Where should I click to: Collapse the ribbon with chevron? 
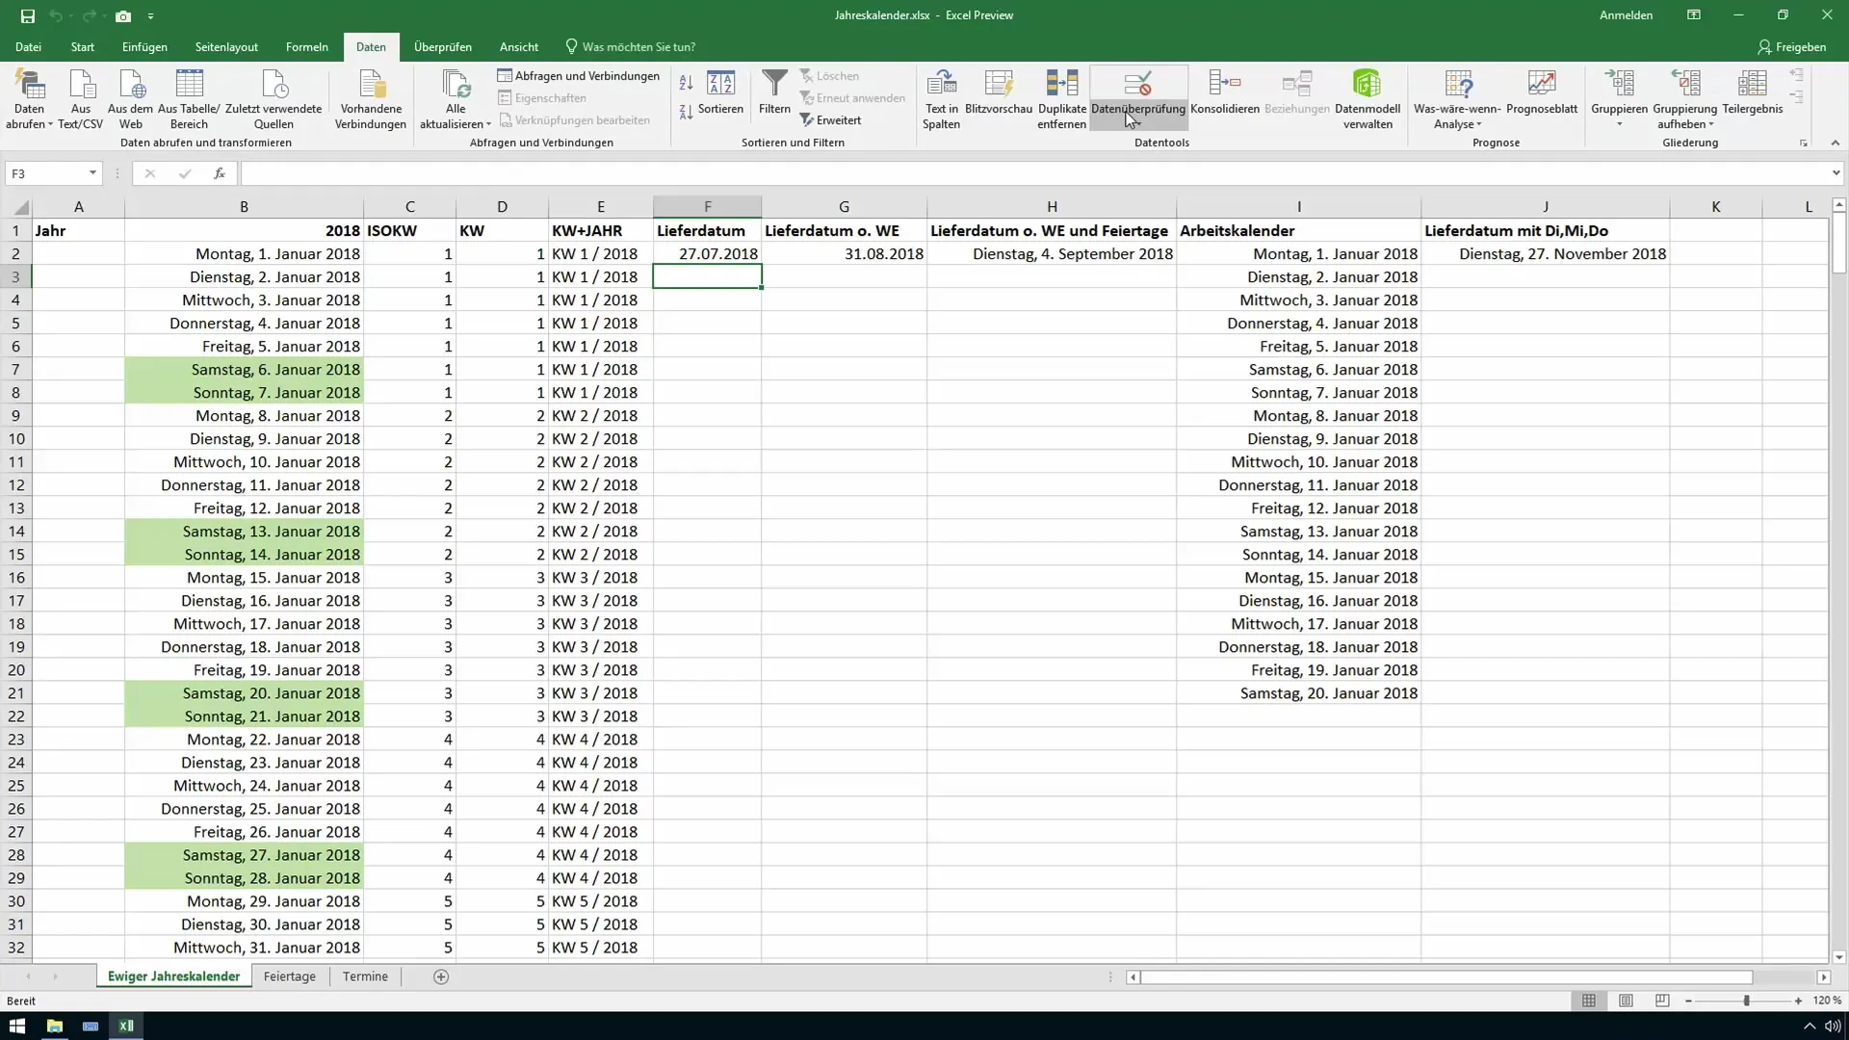click(1835, 143)
